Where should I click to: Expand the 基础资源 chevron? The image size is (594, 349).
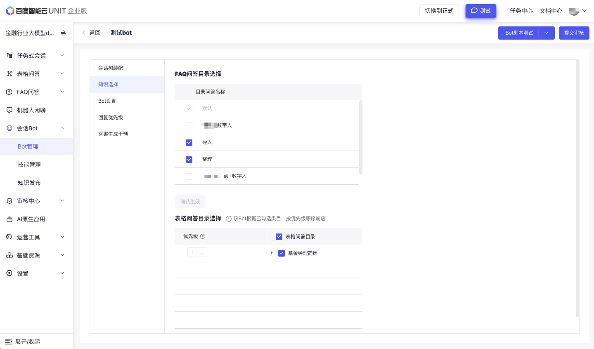[x=62, y=255]
